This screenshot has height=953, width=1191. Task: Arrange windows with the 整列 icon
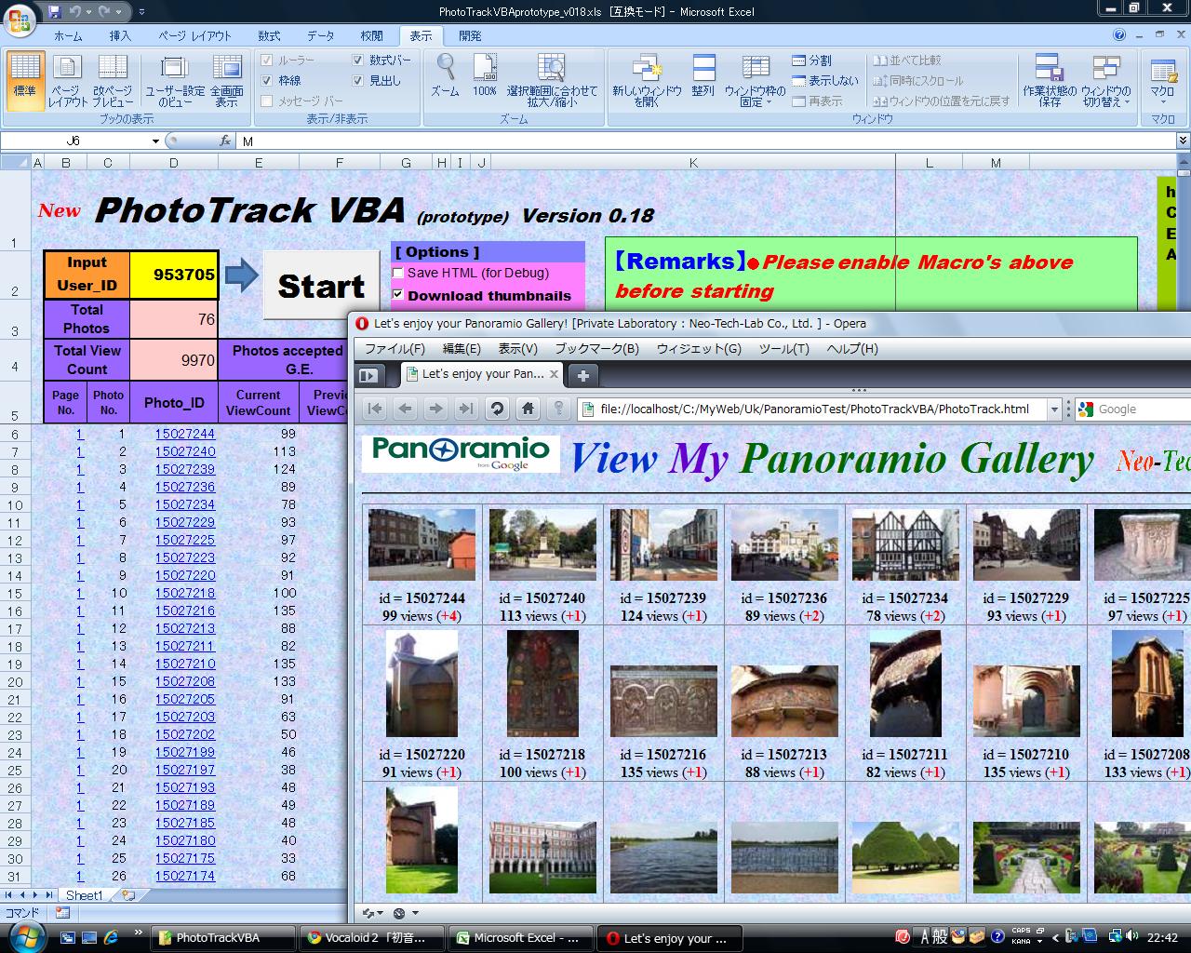tap(703, 76)
